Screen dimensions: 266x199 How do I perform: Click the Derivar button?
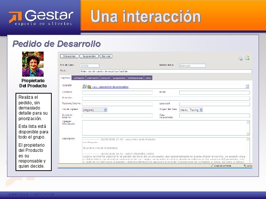(106, 56)
